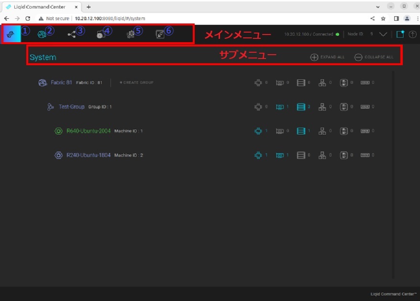Click the storage icon in Fabric 81 row
The width and height of the screenshot is (420, 301).
tap(301, 82)
